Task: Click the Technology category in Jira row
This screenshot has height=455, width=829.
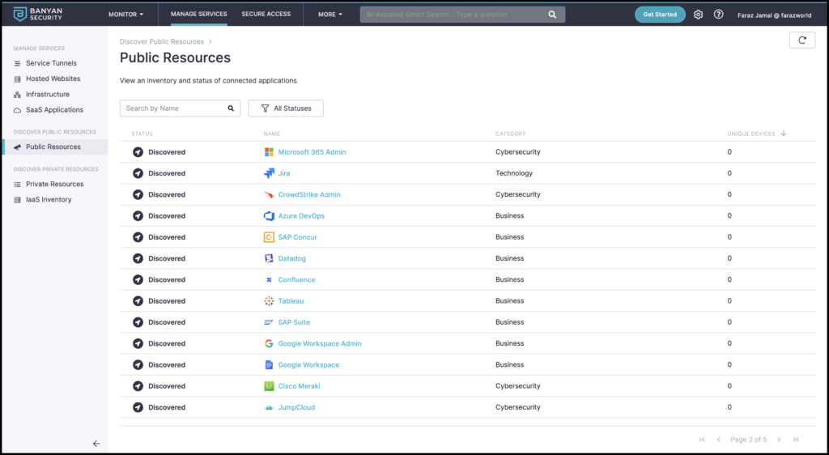Action: tap(514, 173)
